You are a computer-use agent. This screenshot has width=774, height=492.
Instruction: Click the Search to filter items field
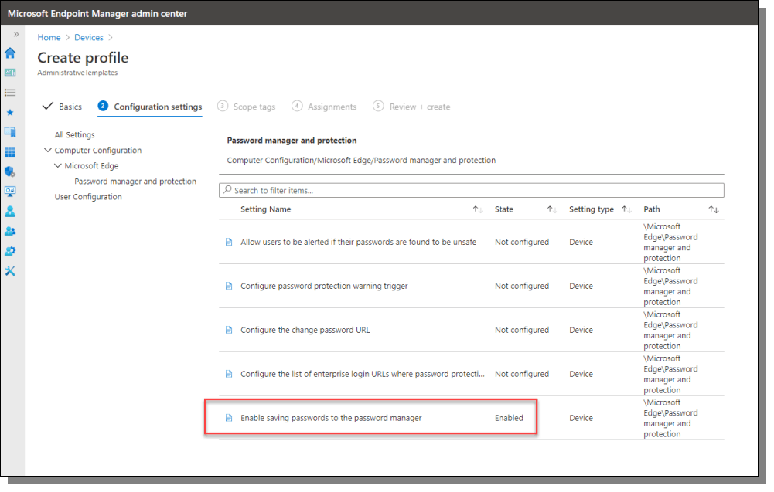click(472, 190)
